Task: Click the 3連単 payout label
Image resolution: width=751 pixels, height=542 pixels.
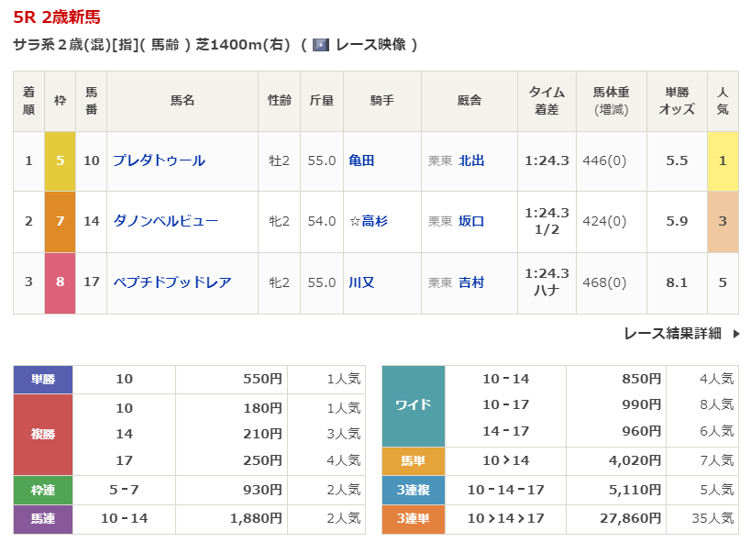Action: [x=413, y=519]
